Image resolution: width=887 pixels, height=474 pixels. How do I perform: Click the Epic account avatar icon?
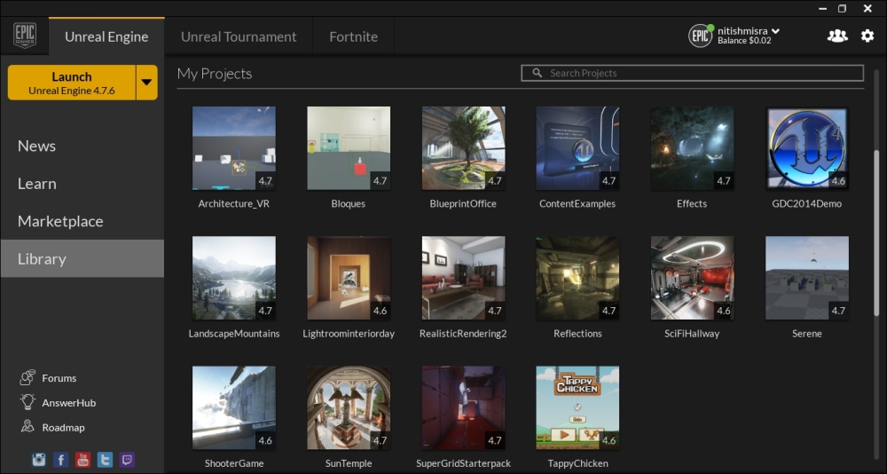[x=701, y=36]
